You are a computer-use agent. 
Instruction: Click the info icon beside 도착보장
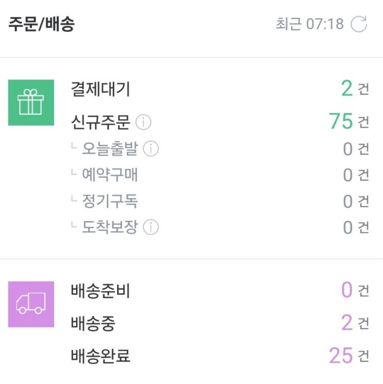pos(151,227)
